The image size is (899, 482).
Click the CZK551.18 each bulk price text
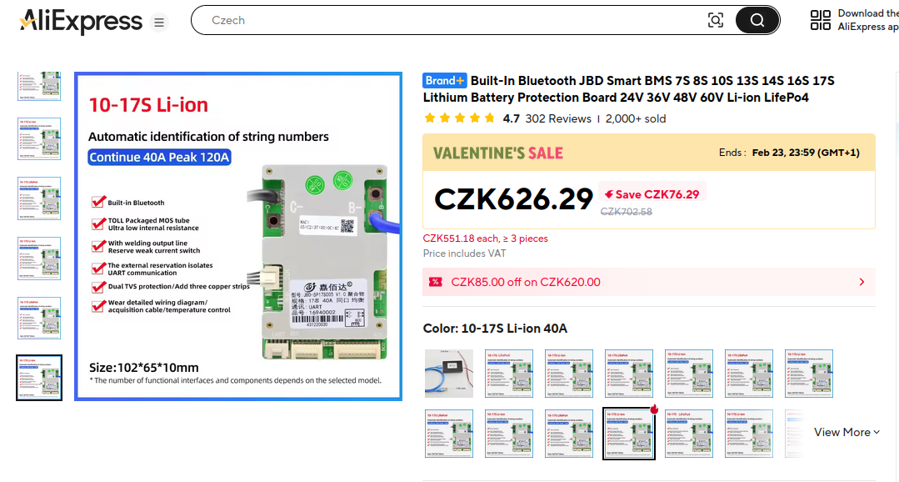click(x=485, y=238)
